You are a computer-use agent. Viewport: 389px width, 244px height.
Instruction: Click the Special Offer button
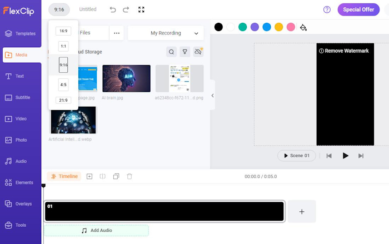click(x=358, y=9)
